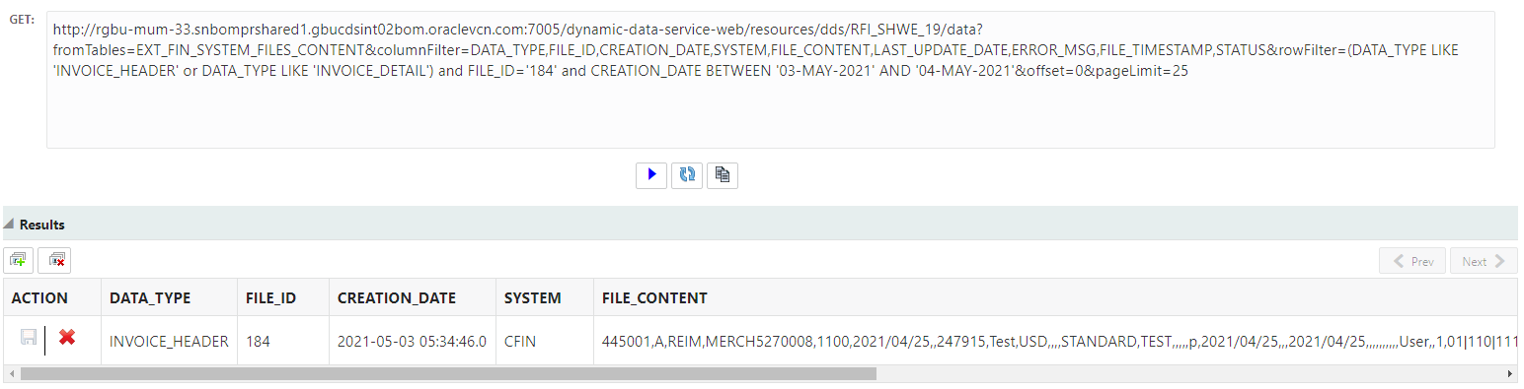1524x389 pixels.
Task: Click the SYSTEM column header
Action: [x=545, y=298]
